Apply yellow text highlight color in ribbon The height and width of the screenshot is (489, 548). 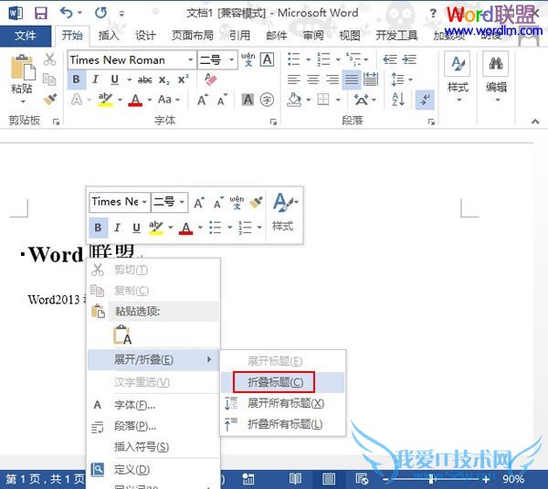(105, 100)
